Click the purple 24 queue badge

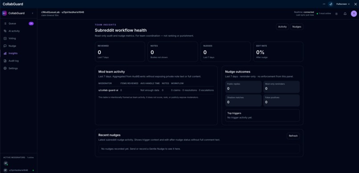tap(31, 24)
